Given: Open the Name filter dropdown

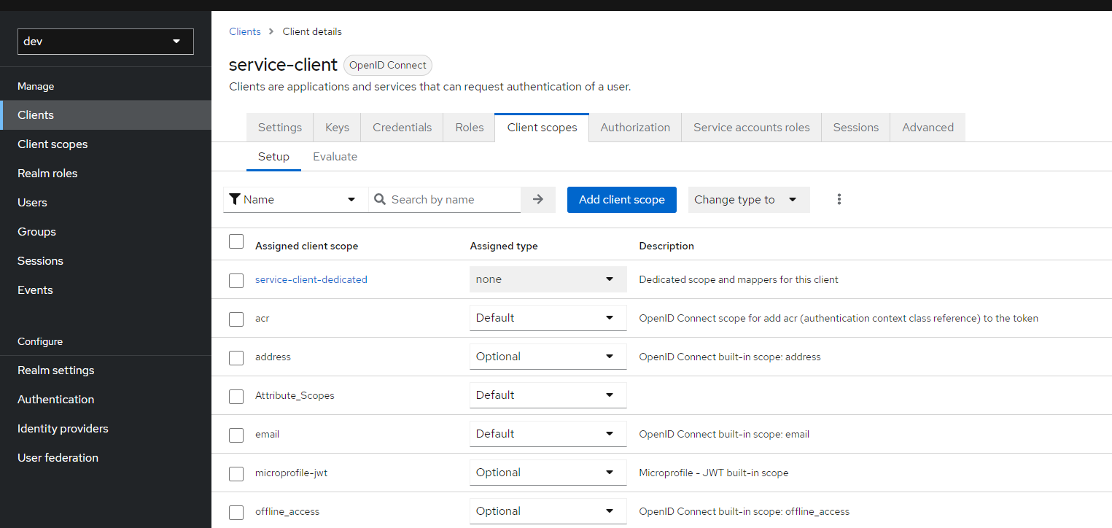Looking at the screenshot, I should [296, 200].
